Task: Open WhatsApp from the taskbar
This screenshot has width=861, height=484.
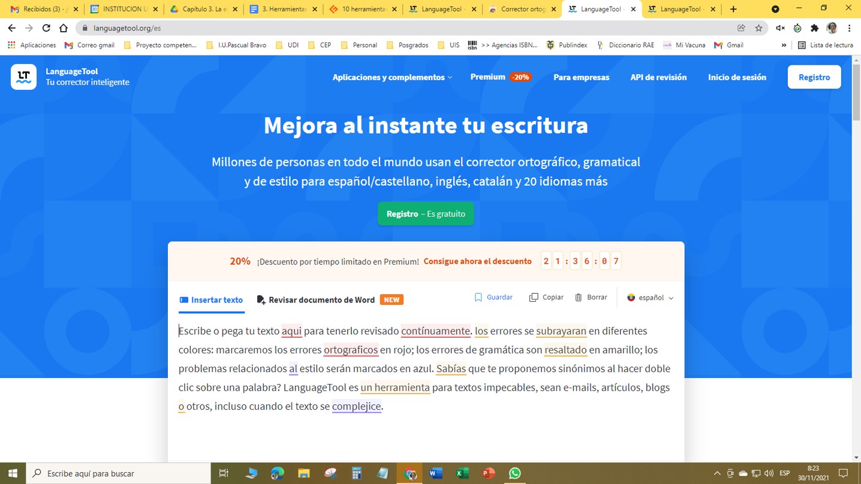Action: click(514, 473)
